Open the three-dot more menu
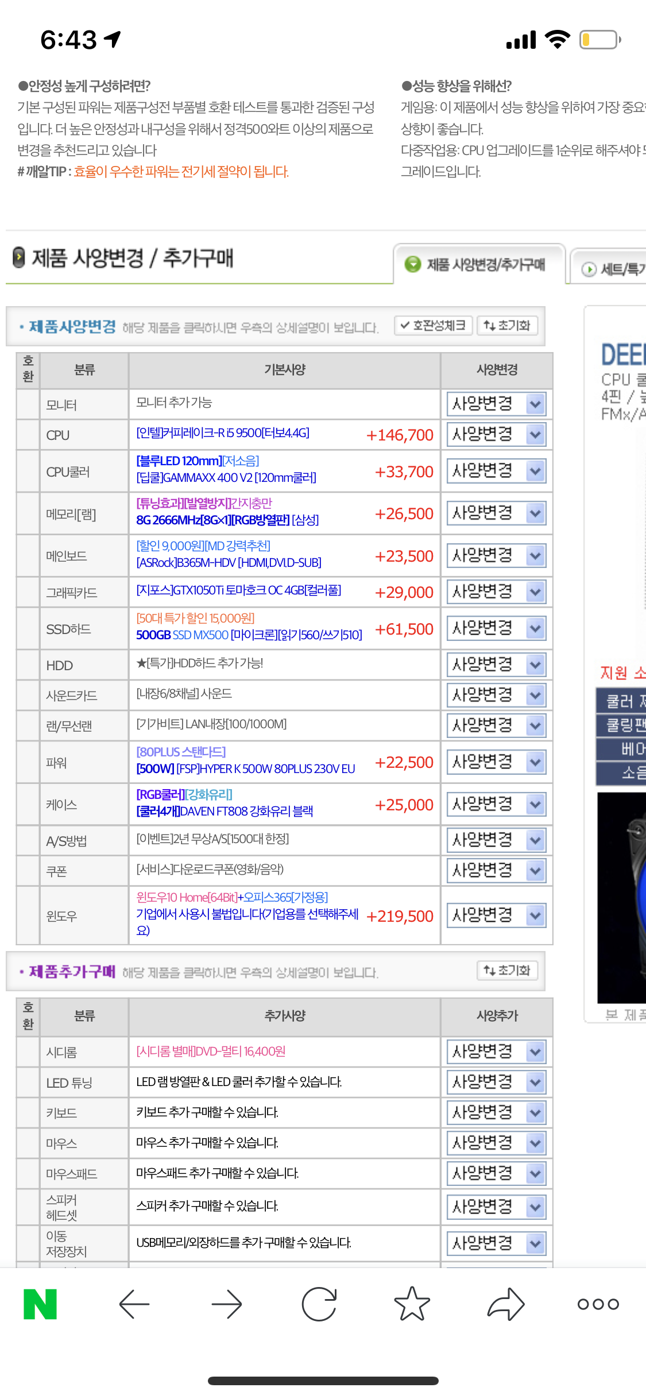646x1399 pixels. (598, 1304)
